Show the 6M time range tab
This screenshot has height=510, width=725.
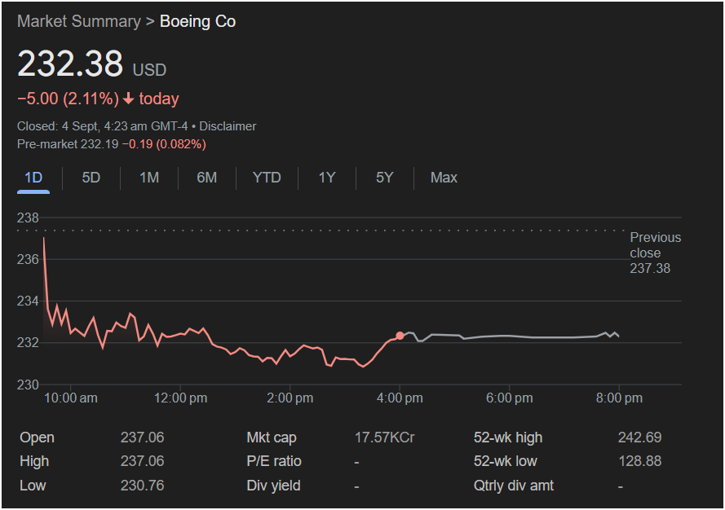(x=206, y=178)
